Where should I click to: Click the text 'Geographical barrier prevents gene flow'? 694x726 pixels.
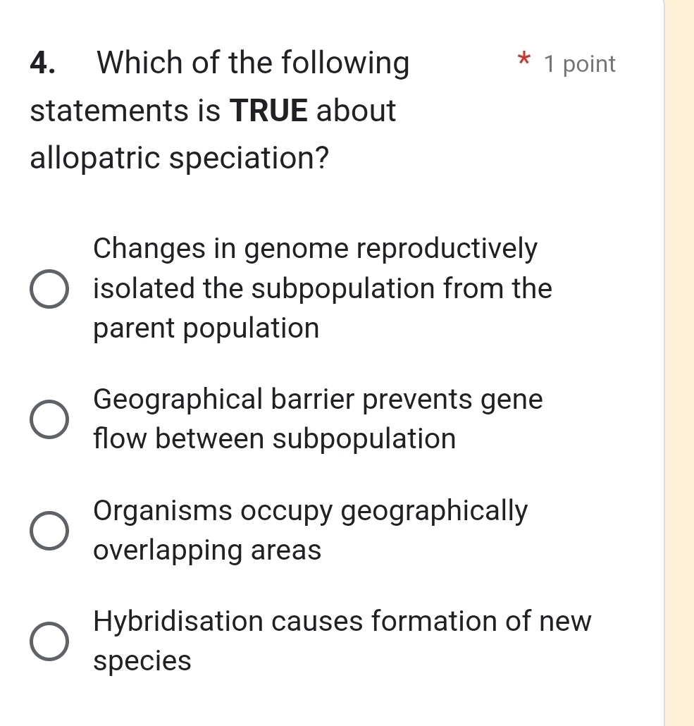317,399
